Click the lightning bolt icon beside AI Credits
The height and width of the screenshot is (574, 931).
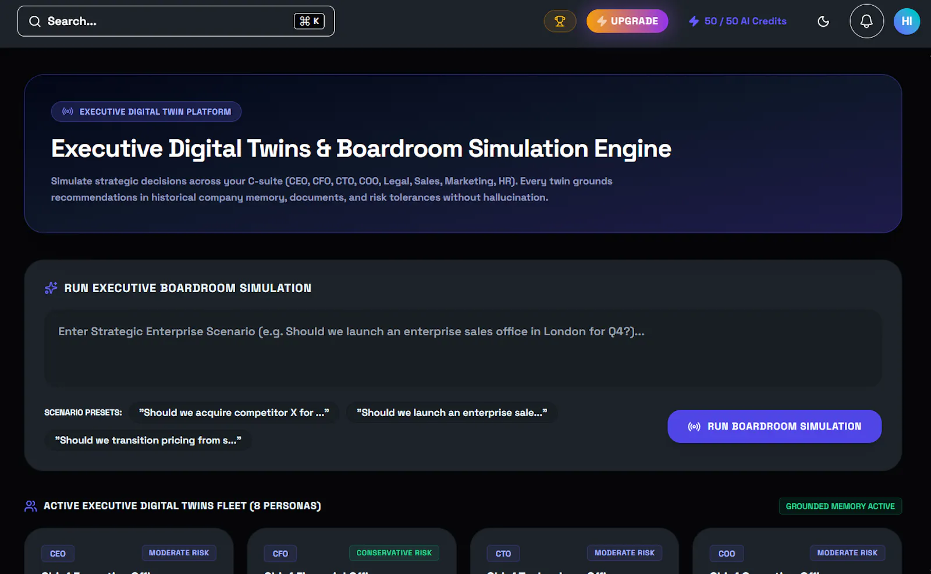[x=694, y=22]
